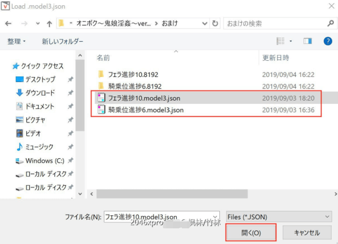Click the Back navigation arrow
The height and width of the screenshot is (244, 338).
(8, 23)
